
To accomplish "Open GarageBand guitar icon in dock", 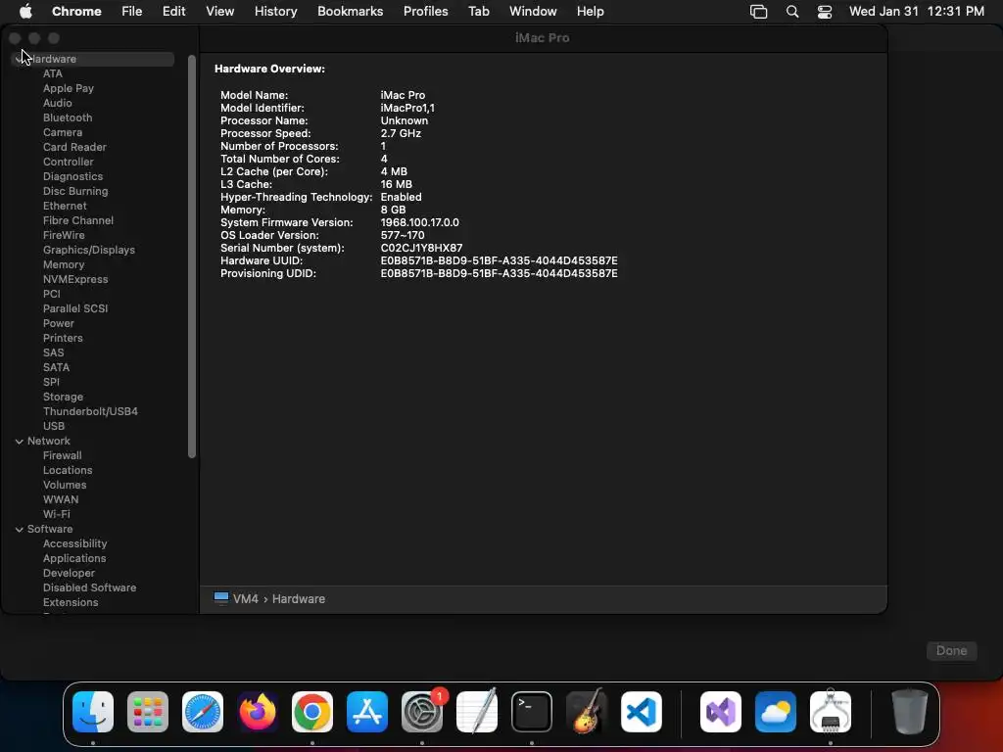I will (587, 712).
